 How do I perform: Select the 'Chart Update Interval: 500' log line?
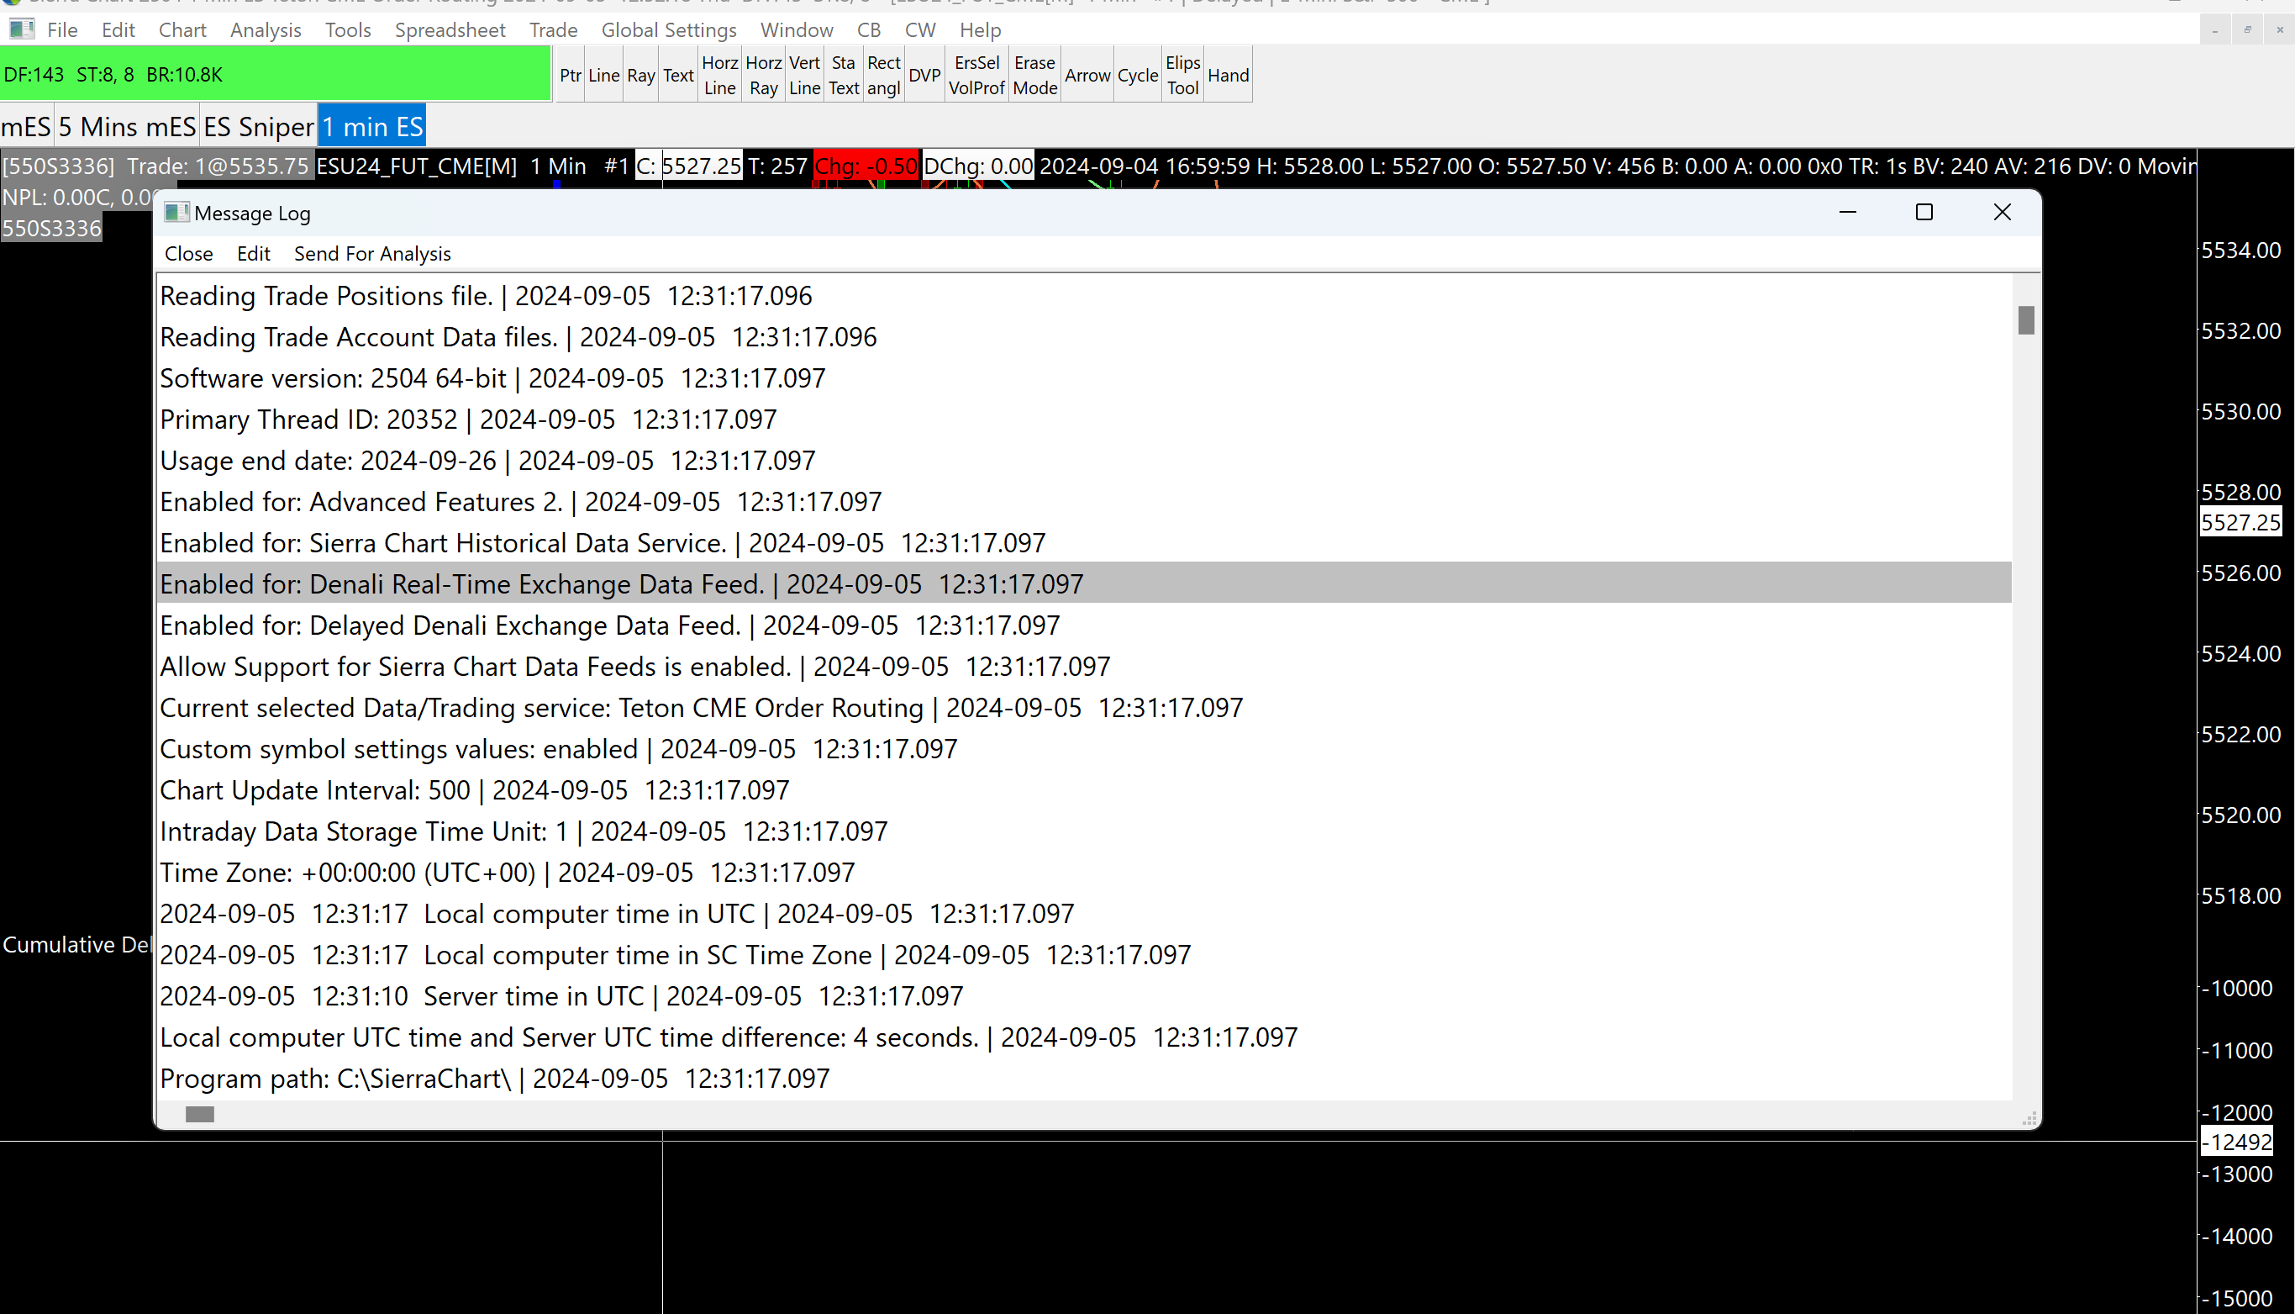point(1084,789)
